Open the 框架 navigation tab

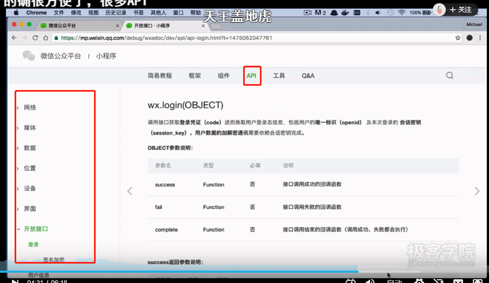195,75
